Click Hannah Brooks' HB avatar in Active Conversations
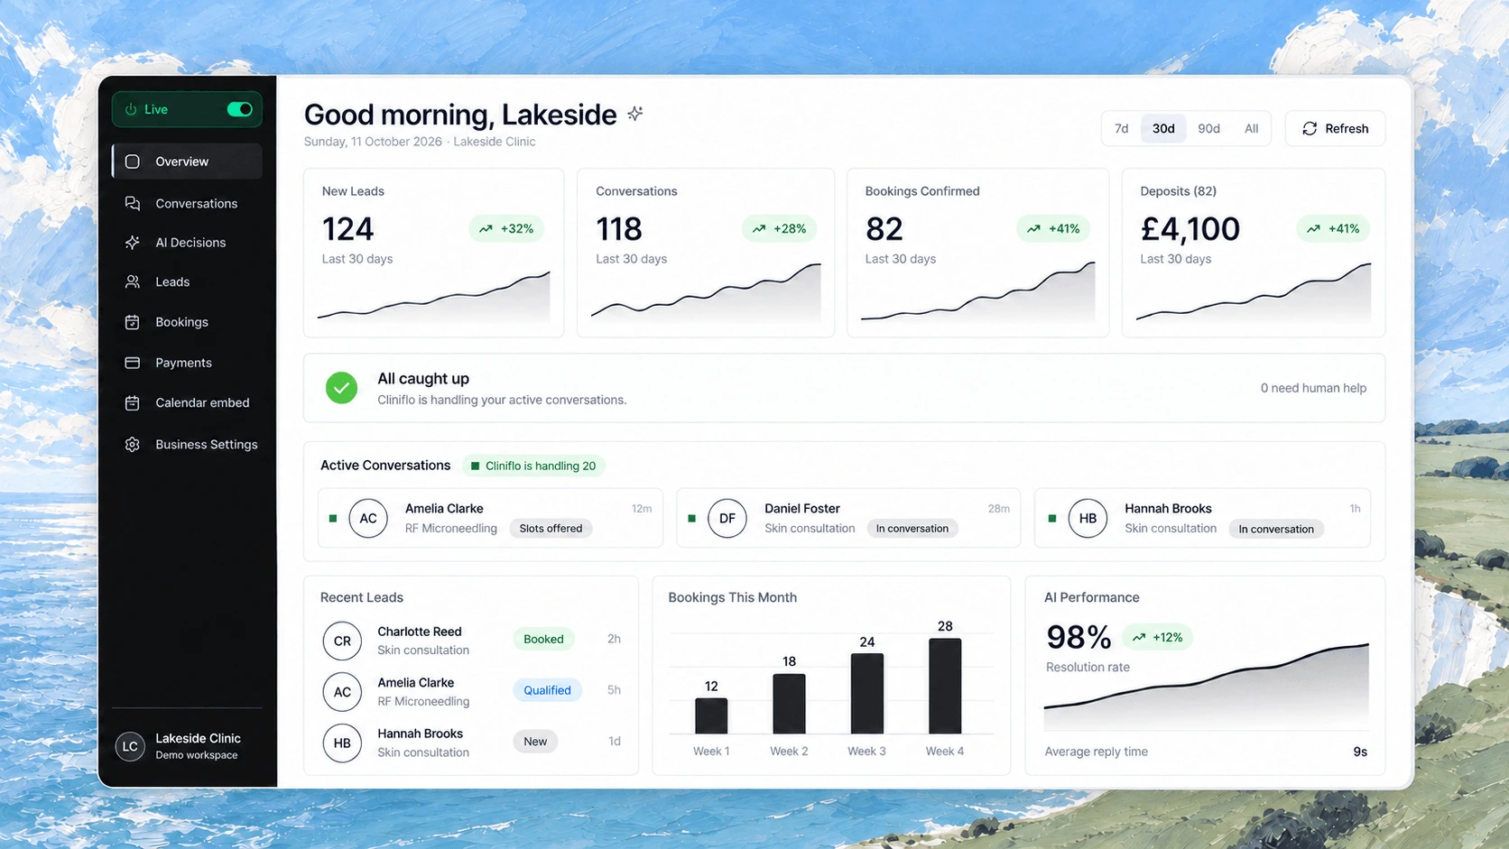1509x849 pixels. click(x=1088, y=518)
